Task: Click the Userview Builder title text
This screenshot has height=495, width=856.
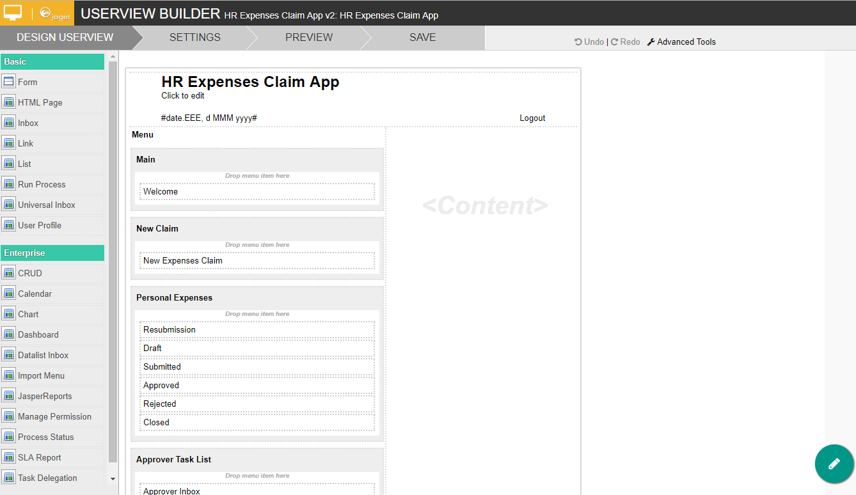Action: (150, 13)
